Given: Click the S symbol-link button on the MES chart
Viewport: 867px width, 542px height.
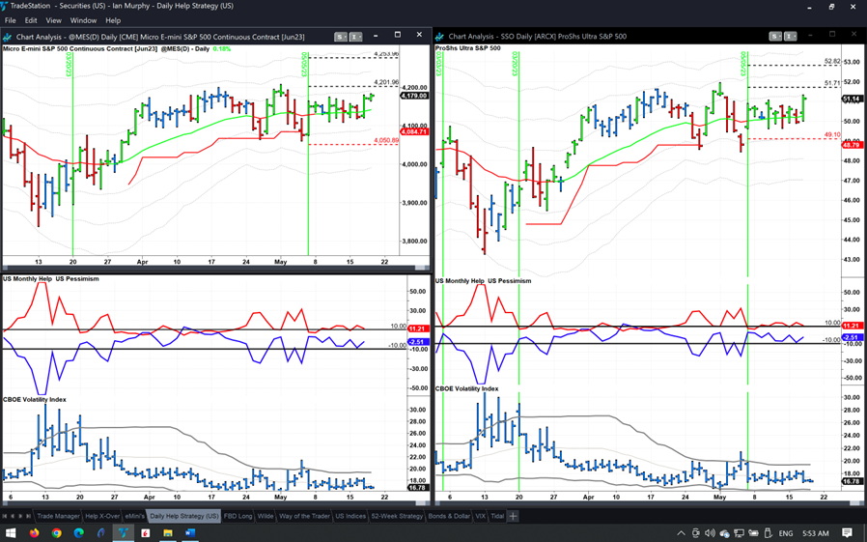Looking at the screenshot, I should point(341,37).
